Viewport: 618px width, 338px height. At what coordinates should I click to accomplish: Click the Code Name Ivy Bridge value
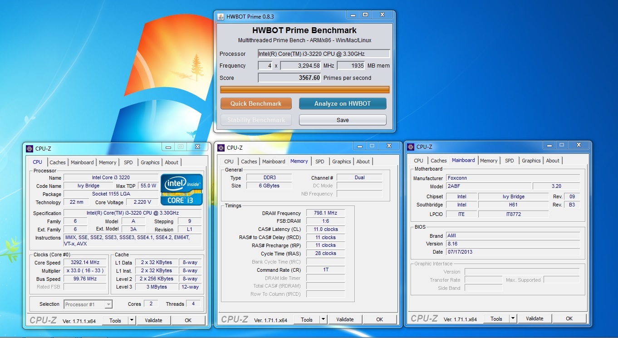point(88,186)
